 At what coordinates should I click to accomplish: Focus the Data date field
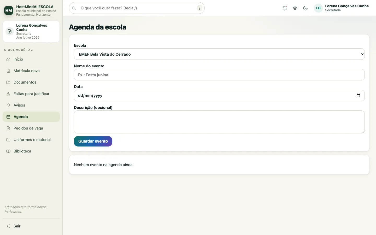pyautogui.click(x=219, y=96)
